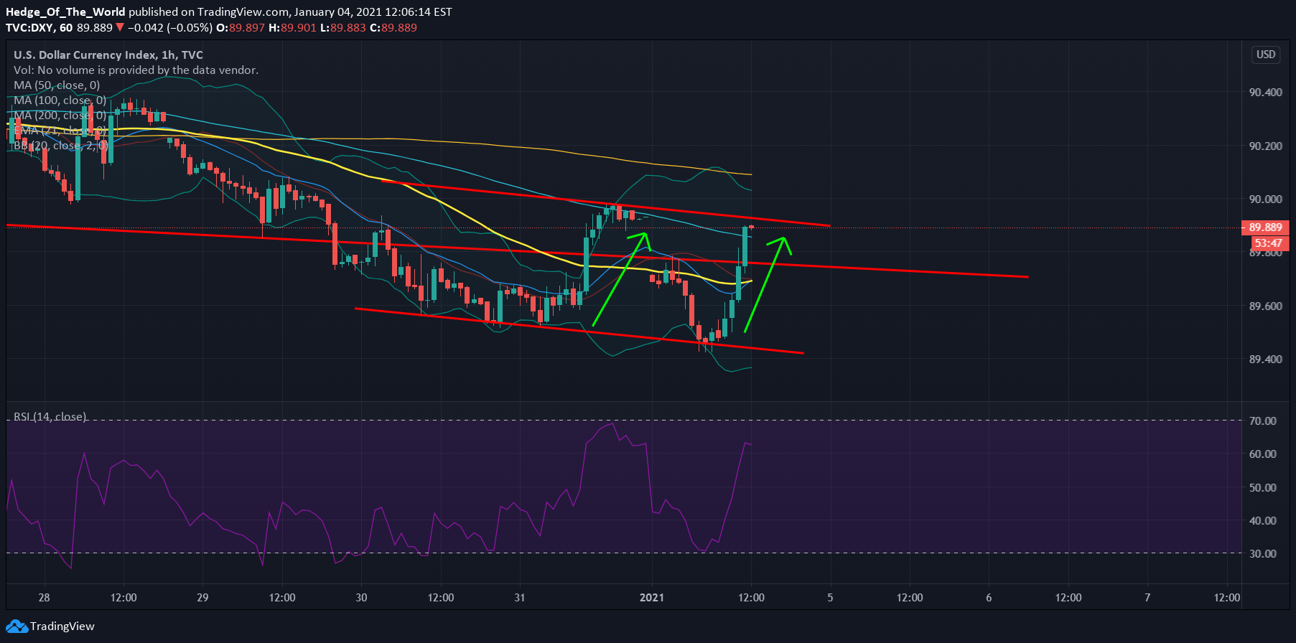The height and width of the screenshot is (643, 1296).
Task: Click the −0.042 (−0.05%) change value
Action: point(169,27)
